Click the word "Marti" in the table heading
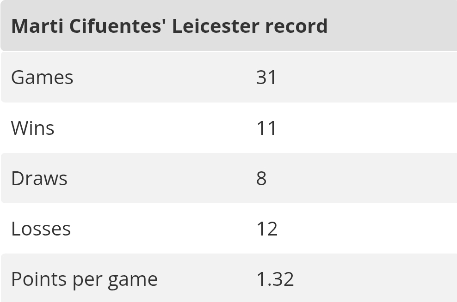 pyautogui.click(x=37, y=26)
